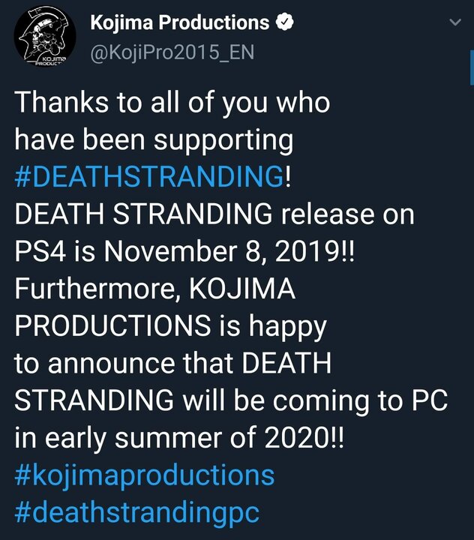Open the #DEATHSTRANDING hashtag

[149, 176]
